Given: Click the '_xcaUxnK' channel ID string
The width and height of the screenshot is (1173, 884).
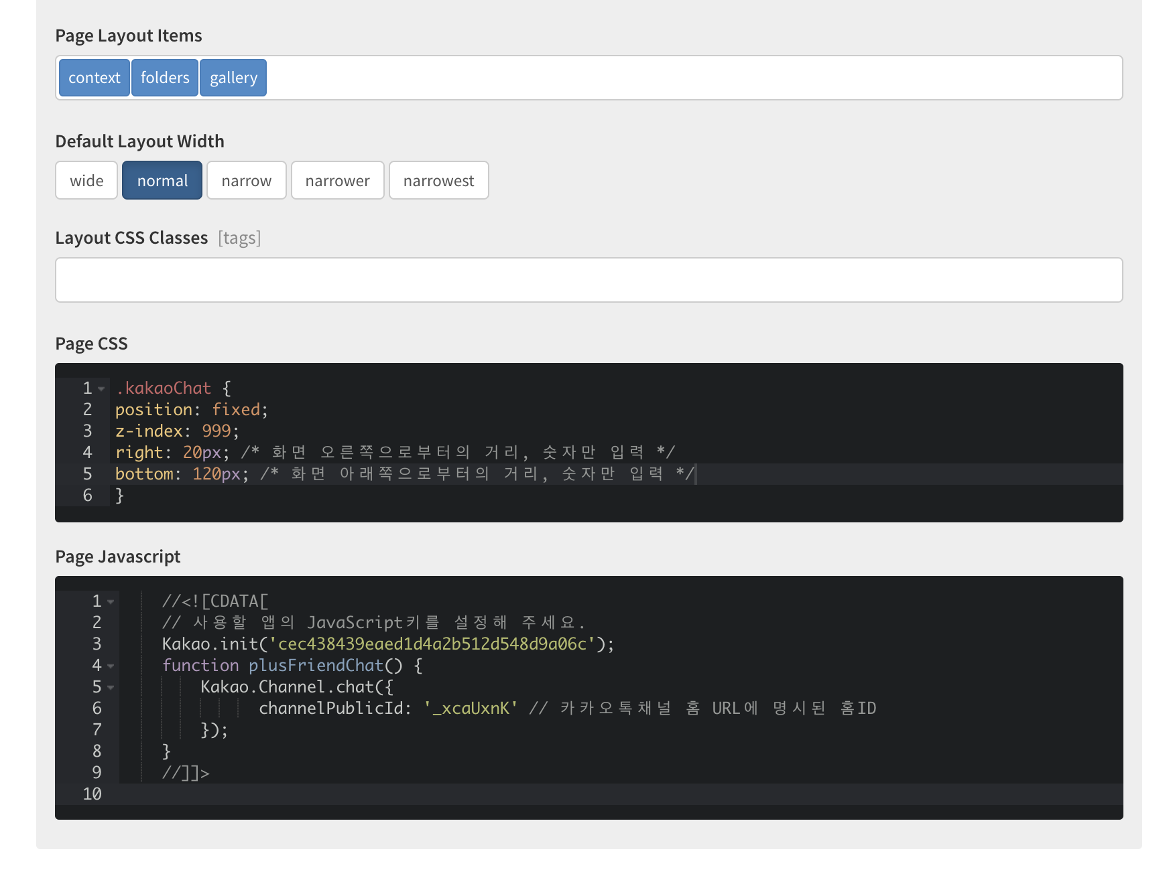Looking at the screenshot, I should click(471, 709).
